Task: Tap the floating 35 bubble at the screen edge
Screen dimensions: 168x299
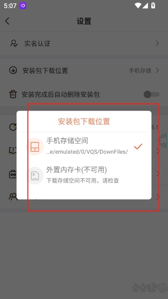Action: 163,141
